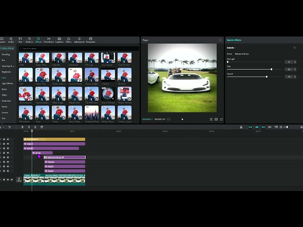Image resolution: width=303 pixels, height=227 pixels.
Task: Click the Split tool in timeline toolbar
Action: tap(22, 127)
